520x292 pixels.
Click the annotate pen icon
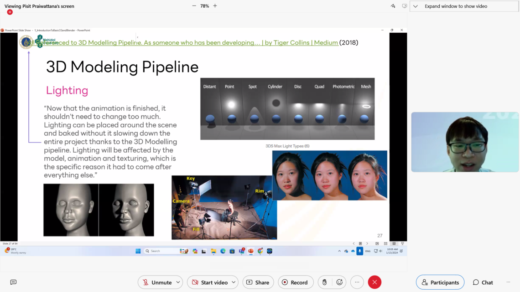click(393, 6)
